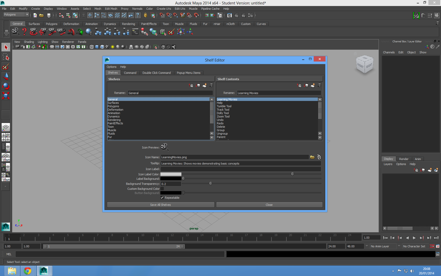Click Delete Item trash icon in Shelf Contents

(319, 85)
